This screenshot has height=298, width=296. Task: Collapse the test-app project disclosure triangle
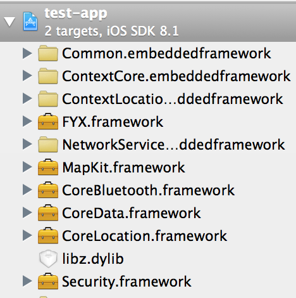[x=9, y=22]
